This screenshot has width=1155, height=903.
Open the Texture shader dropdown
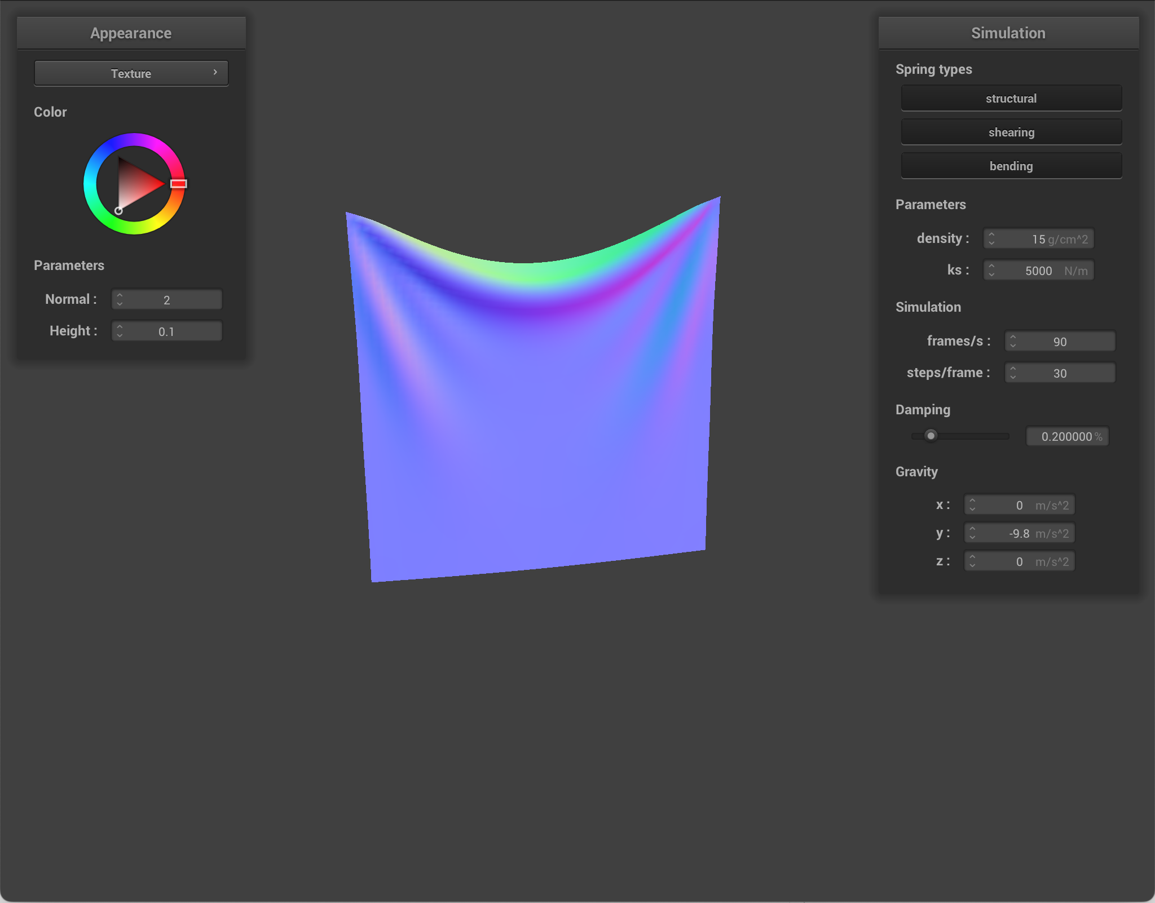click(x=131, y=73)
